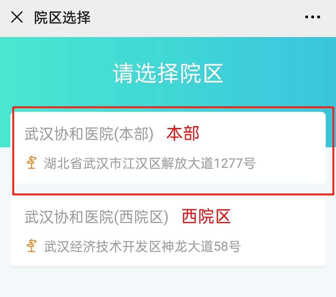The height and width of the screenshot is (297, 336).
Task: Click the divider line under 西院区 card
Action: pyautogui.click(x=168, y=266)
